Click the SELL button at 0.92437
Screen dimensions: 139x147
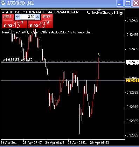8,17
